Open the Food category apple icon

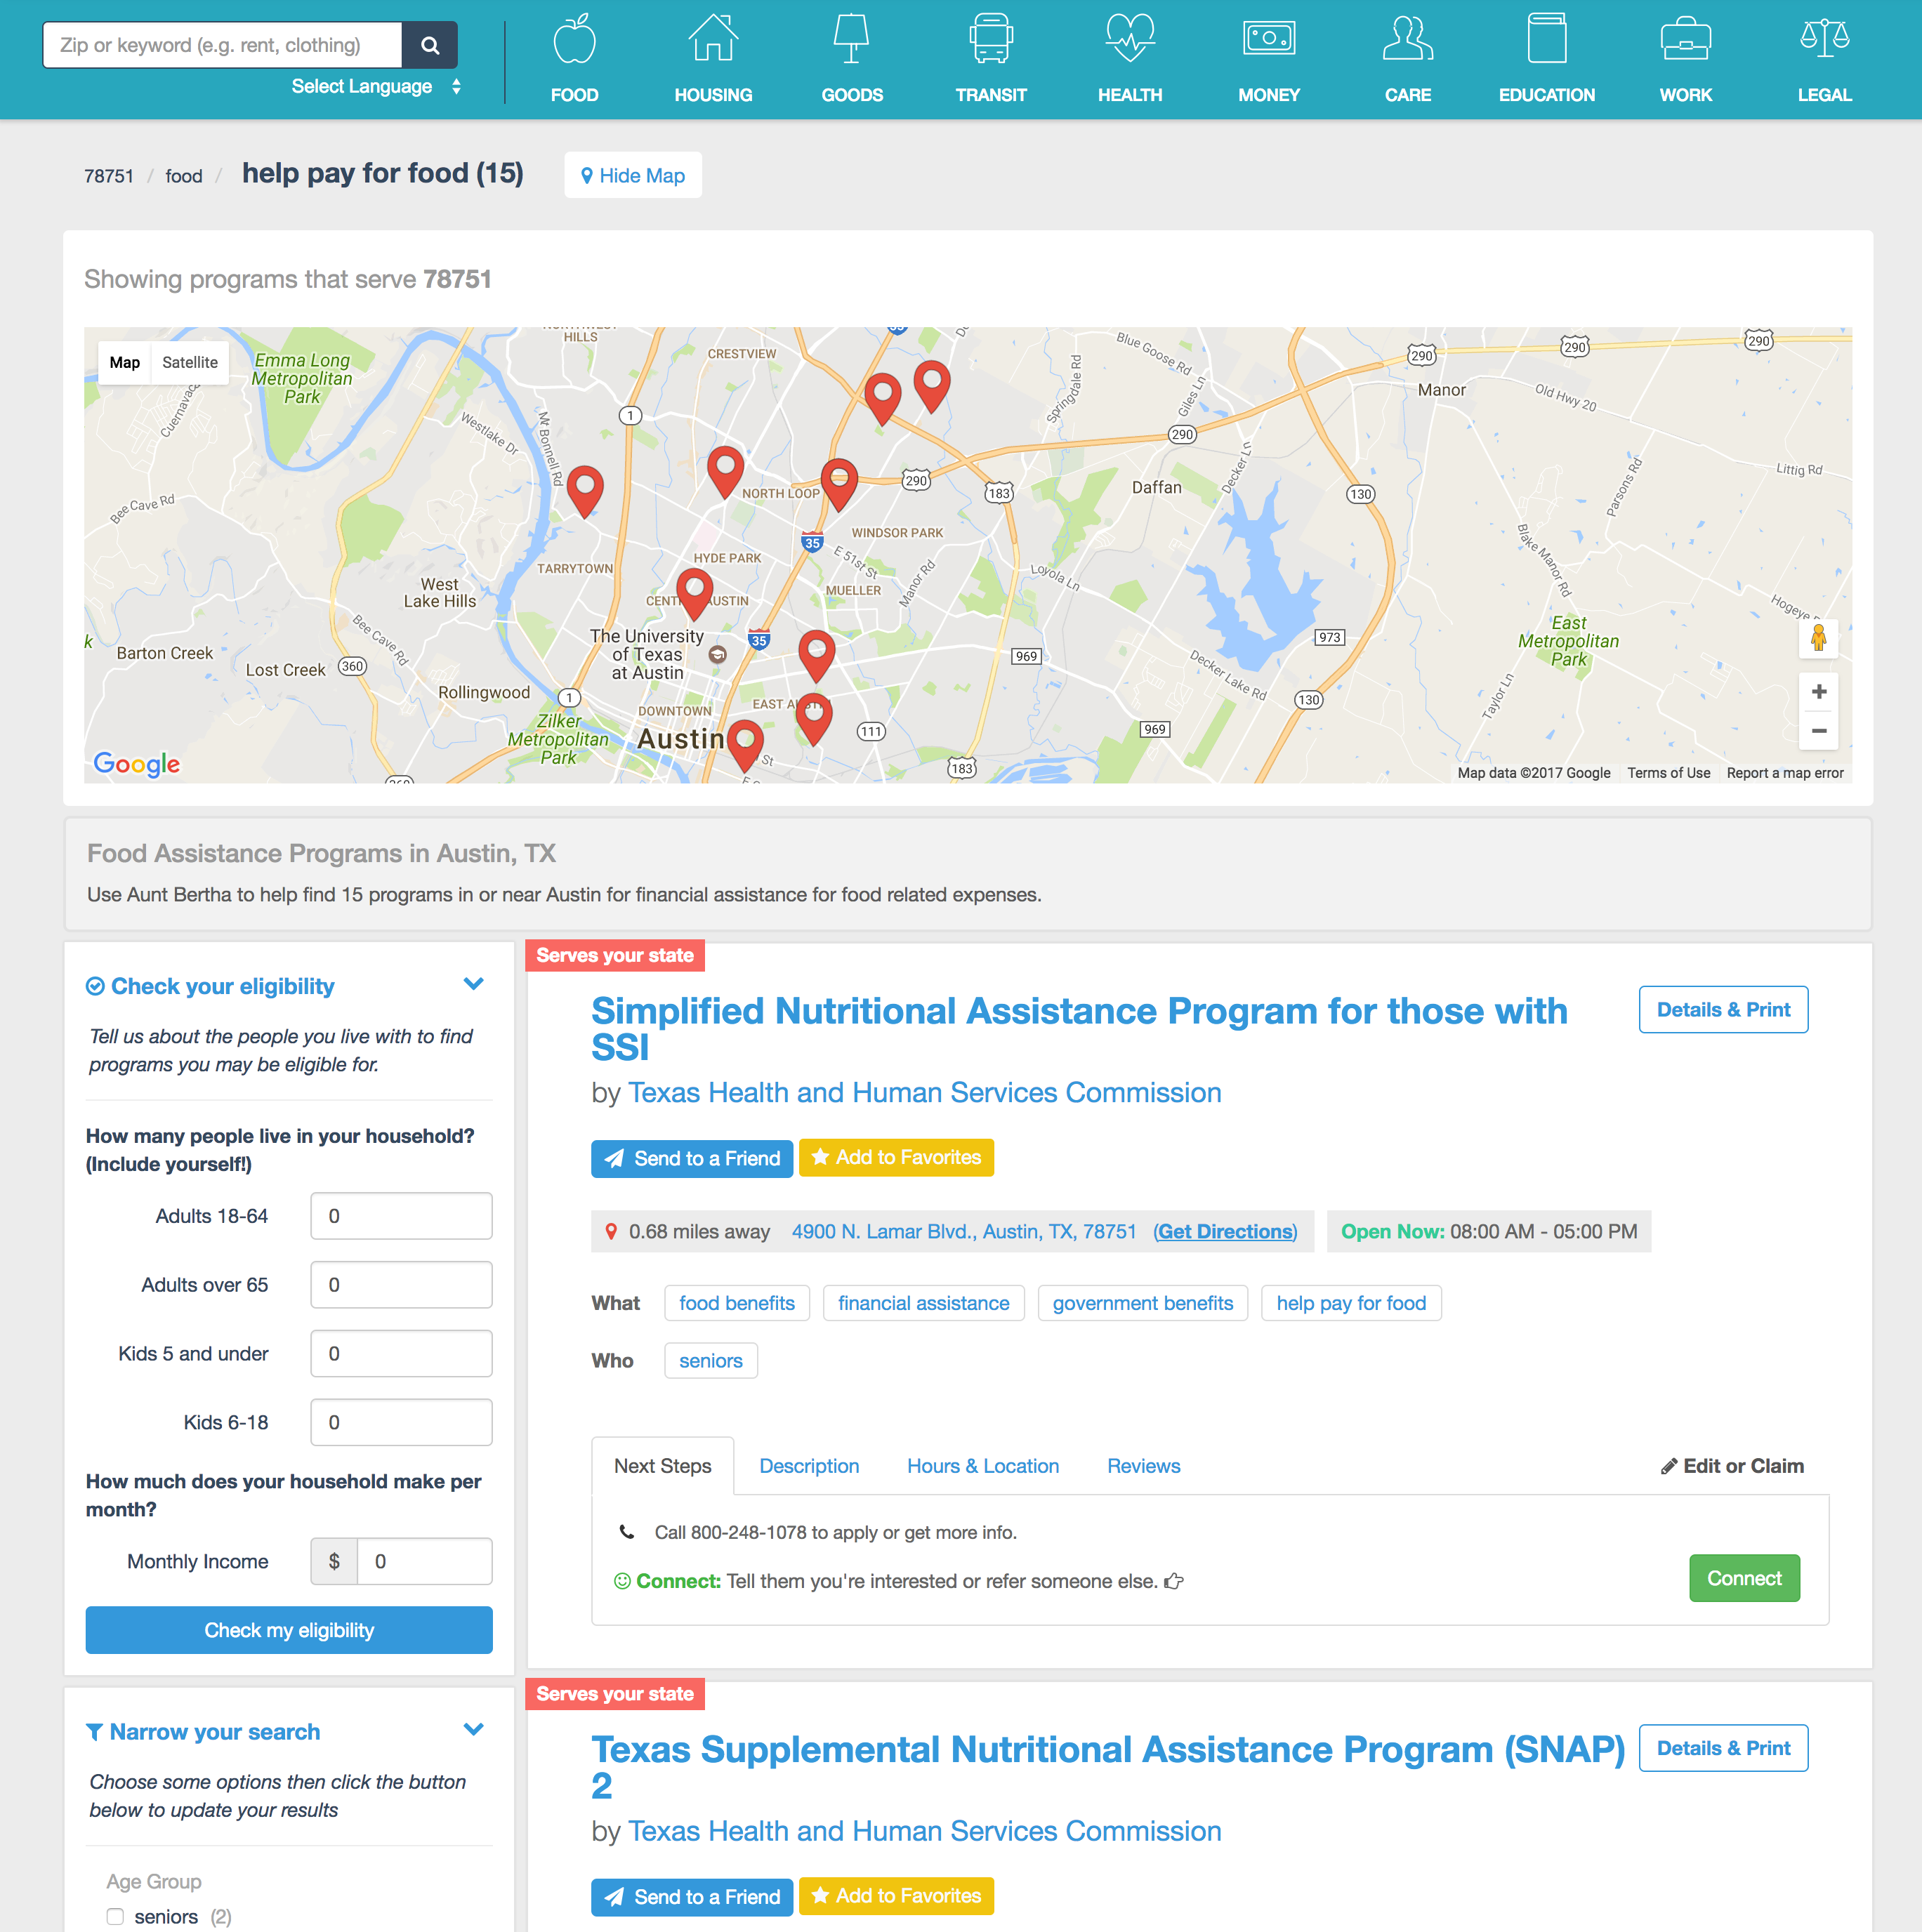(x=574, y=40)
